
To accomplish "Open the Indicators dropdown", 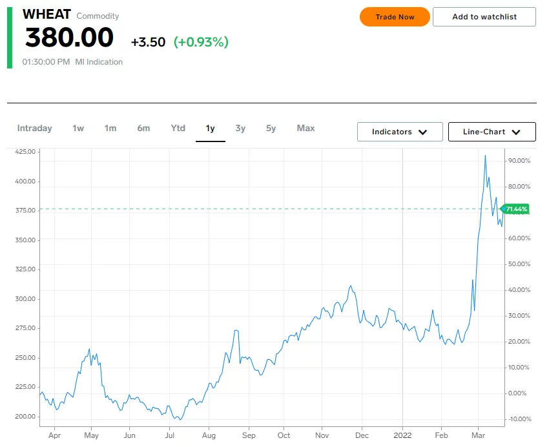I will tap(400, 132).
